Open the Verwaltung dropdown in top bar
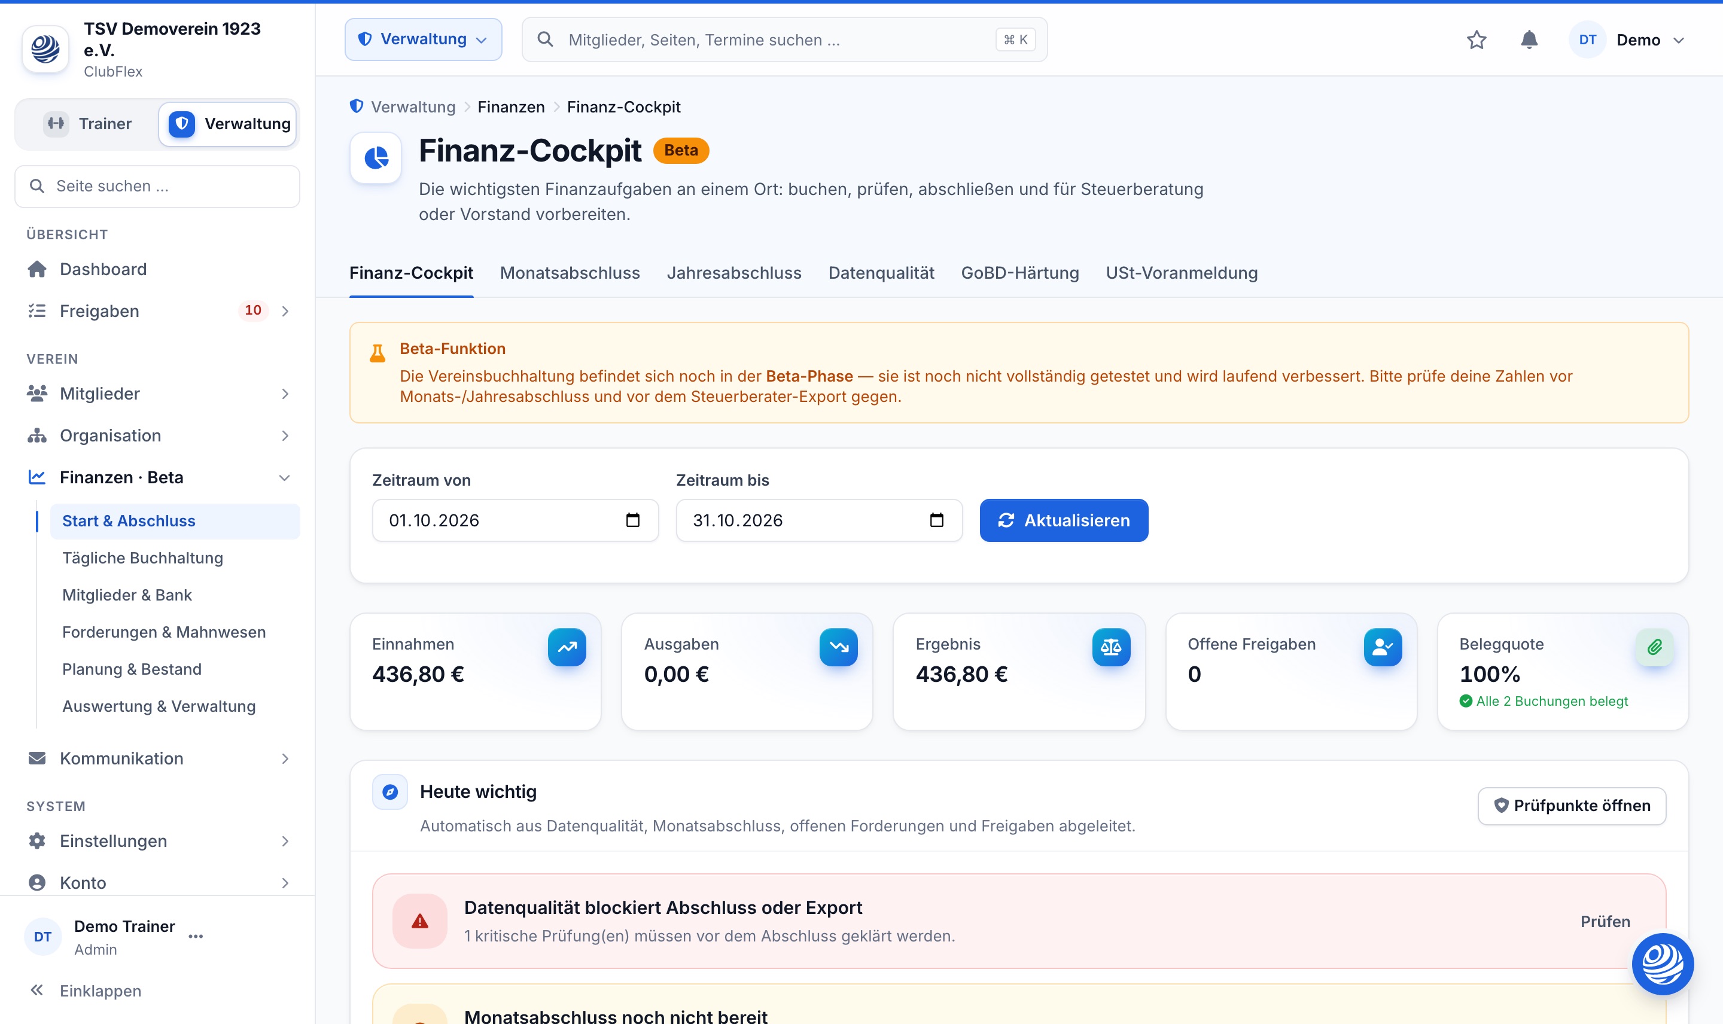 (423, 39)
